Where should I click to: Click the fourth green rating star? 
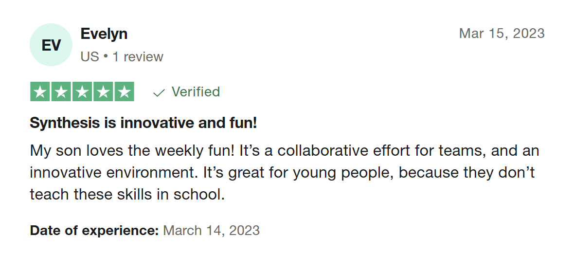point(103,91)
